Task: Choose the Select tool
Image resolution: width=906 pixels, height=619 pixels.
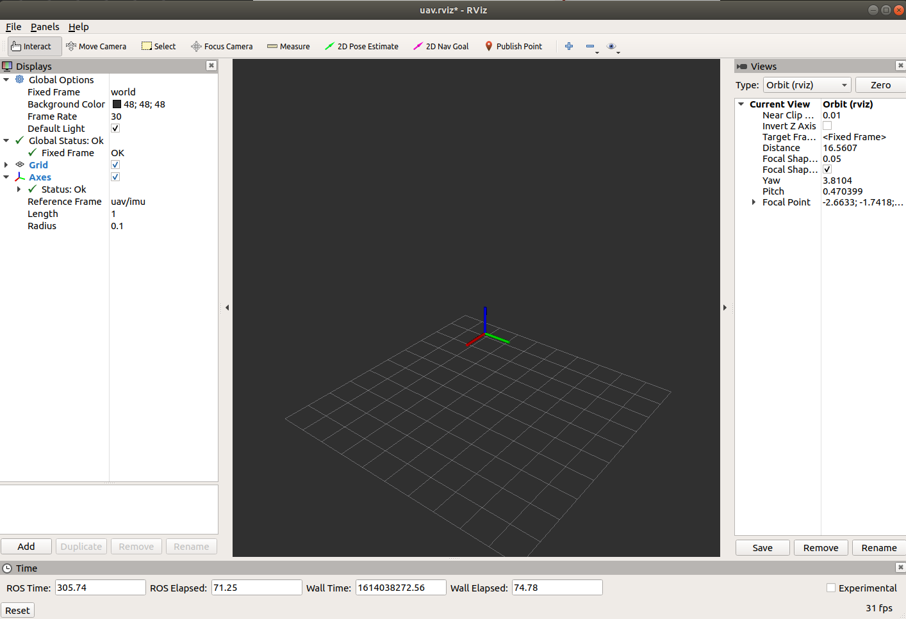Action: pyautogui.click(x=158, y=46)
